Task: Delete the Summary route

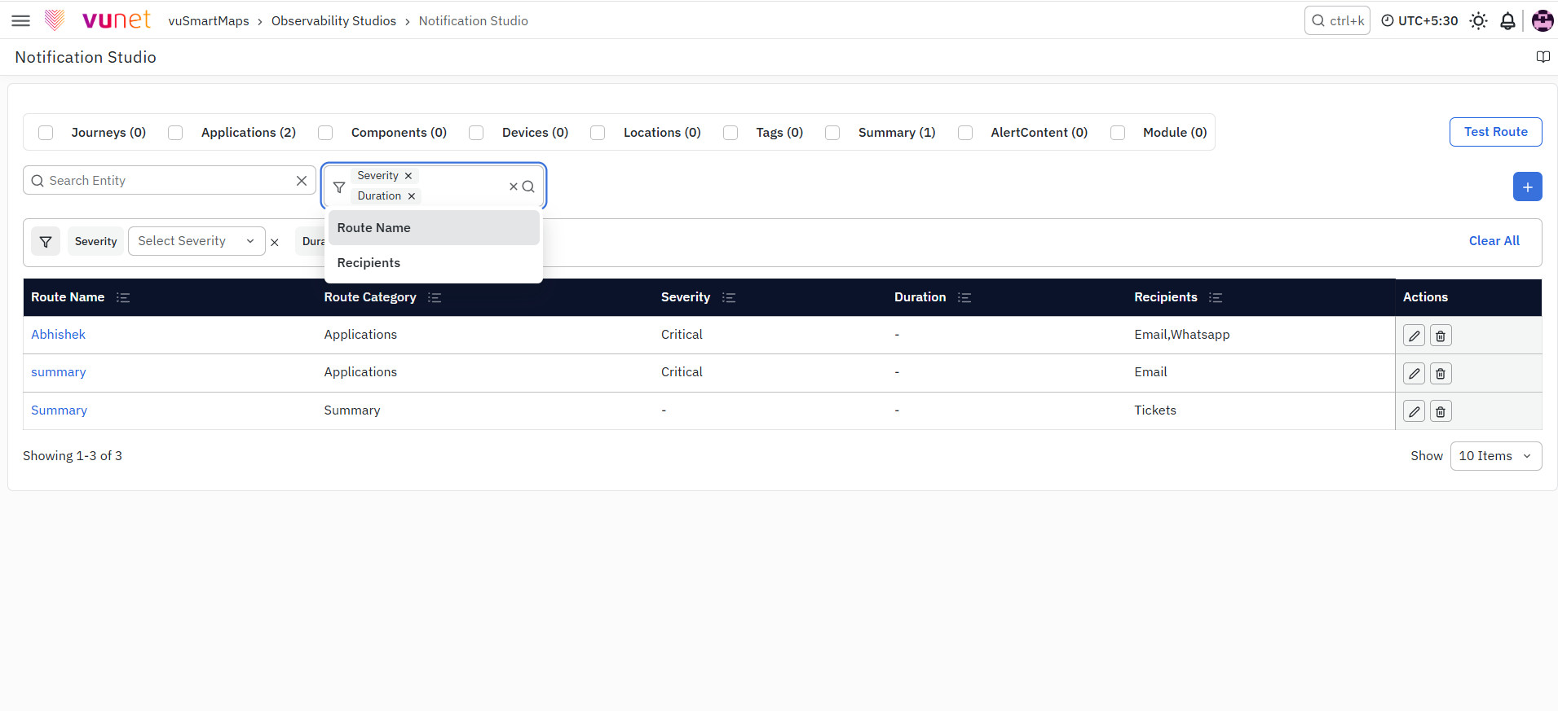Action: [1441, 411]
